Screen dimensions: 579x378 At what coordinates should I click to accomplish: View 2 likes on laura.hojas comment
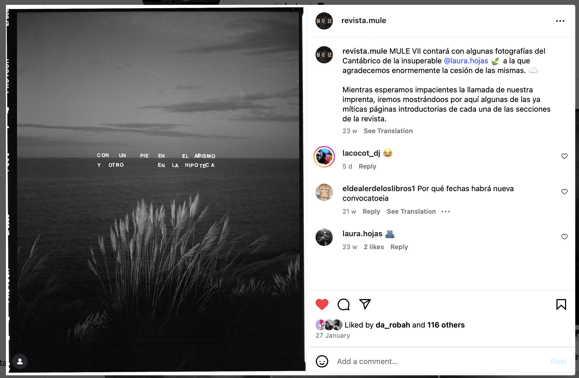coord(374,247)
